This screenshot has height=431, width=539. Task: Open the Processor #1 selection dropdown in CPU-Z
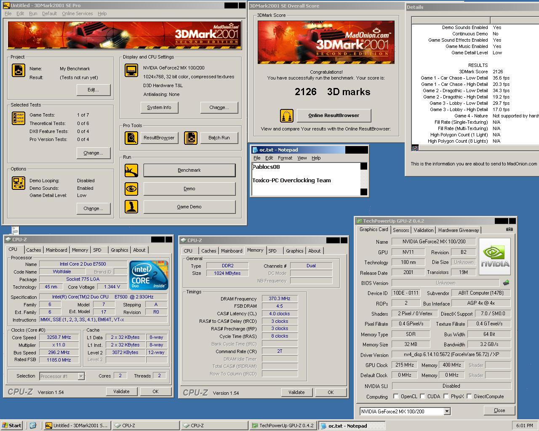81,376
